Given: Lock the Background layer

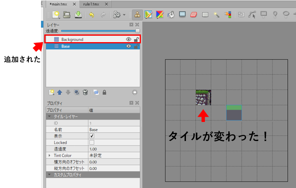Looking at the screenshot, I should click(x=136, y=39).
